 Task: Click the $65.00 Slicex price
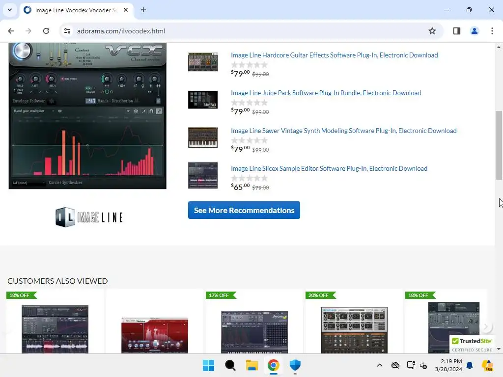point(240,187)
